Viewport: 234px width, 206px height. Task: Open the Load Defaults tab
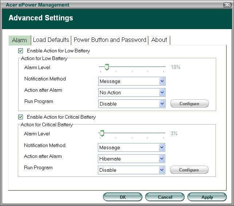pyautogui.click(x=51, y=40)
